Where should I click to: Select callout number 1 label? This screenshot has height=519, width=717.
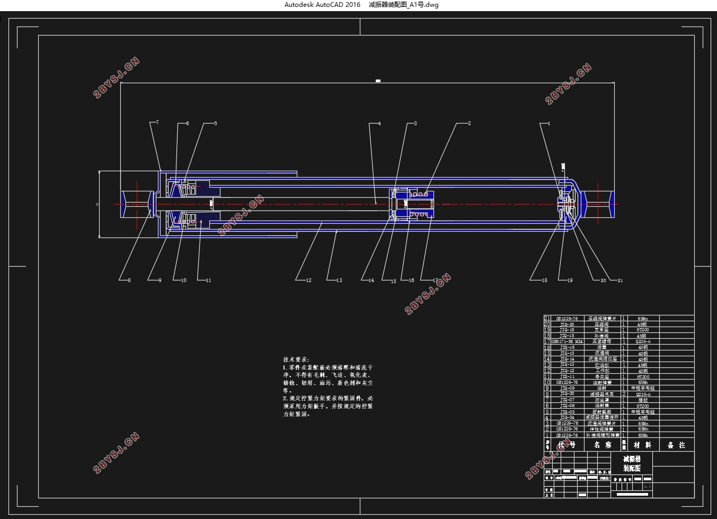549,124
